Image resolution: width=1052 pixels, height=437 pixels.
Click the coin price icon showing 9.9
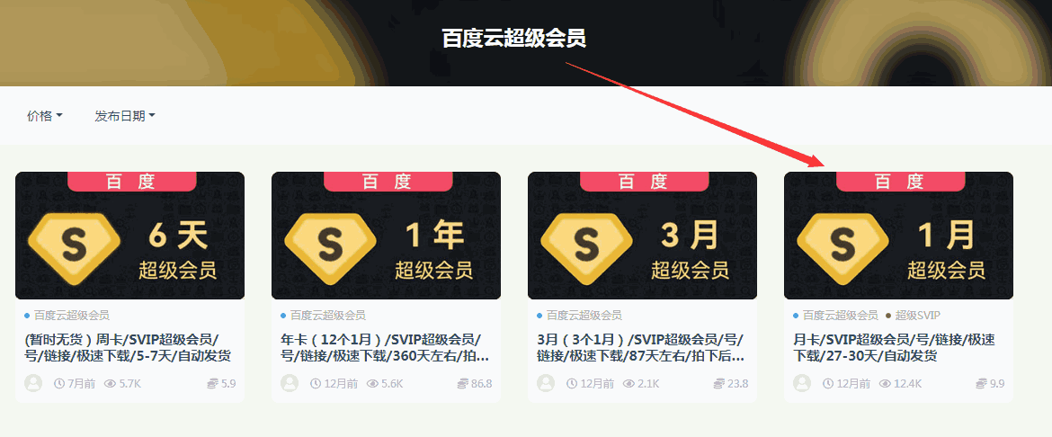coord(982,384)
